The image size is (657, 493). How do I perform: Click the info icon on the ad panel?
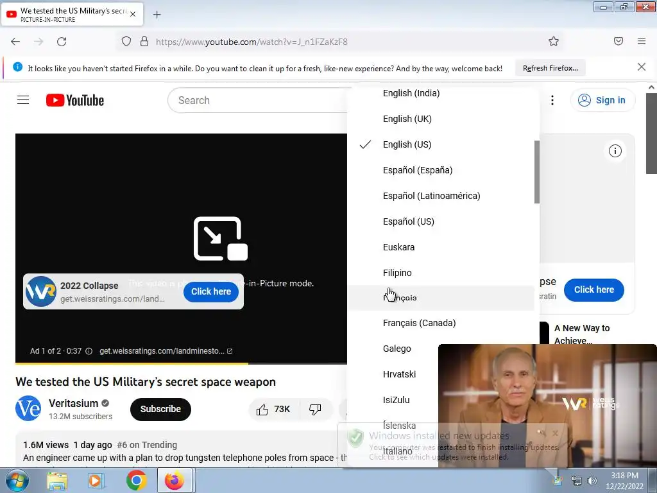(x=615, y=151)
